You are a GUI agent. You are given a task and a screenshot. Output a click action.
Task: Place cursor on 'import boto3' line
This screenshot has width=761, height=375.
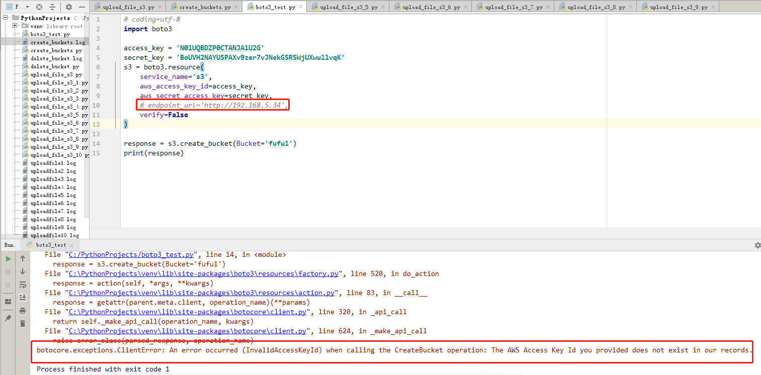pyautogui.click(x=148, y=29)
